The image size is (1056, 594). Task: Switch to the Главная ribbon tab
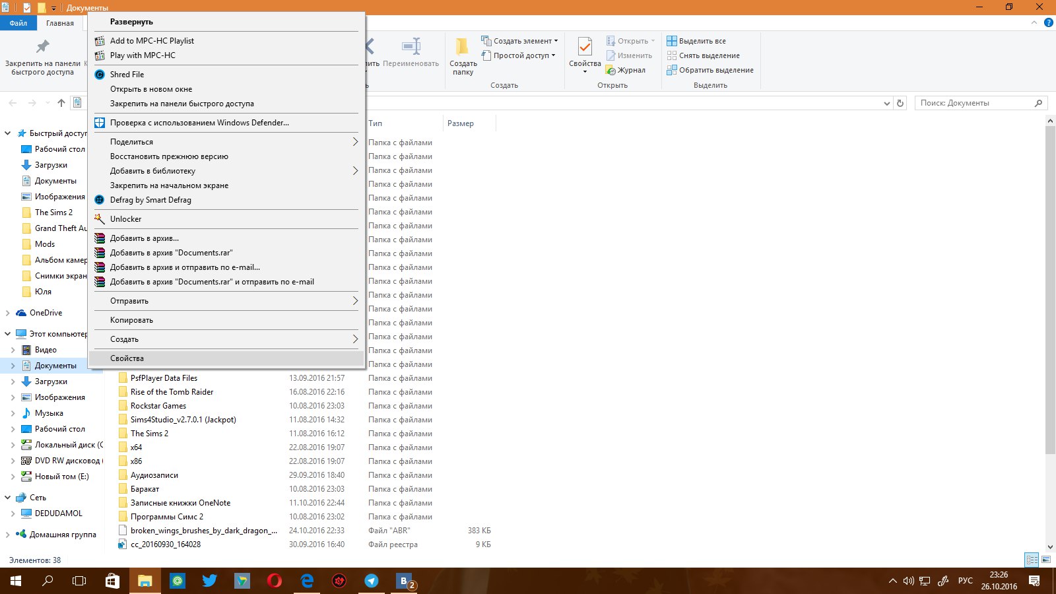click(60, 23)
